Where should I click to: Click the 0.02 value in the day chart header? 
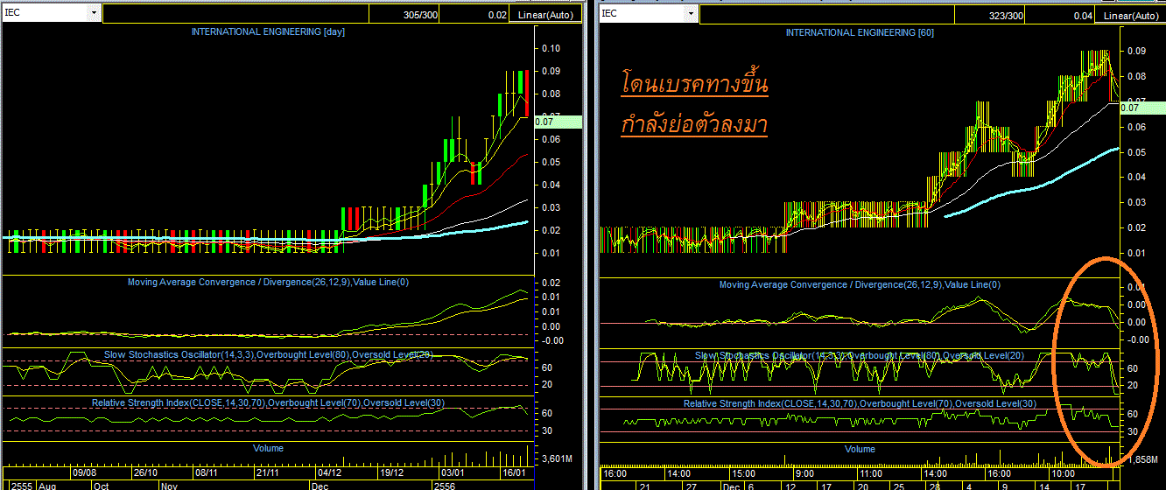497,15
